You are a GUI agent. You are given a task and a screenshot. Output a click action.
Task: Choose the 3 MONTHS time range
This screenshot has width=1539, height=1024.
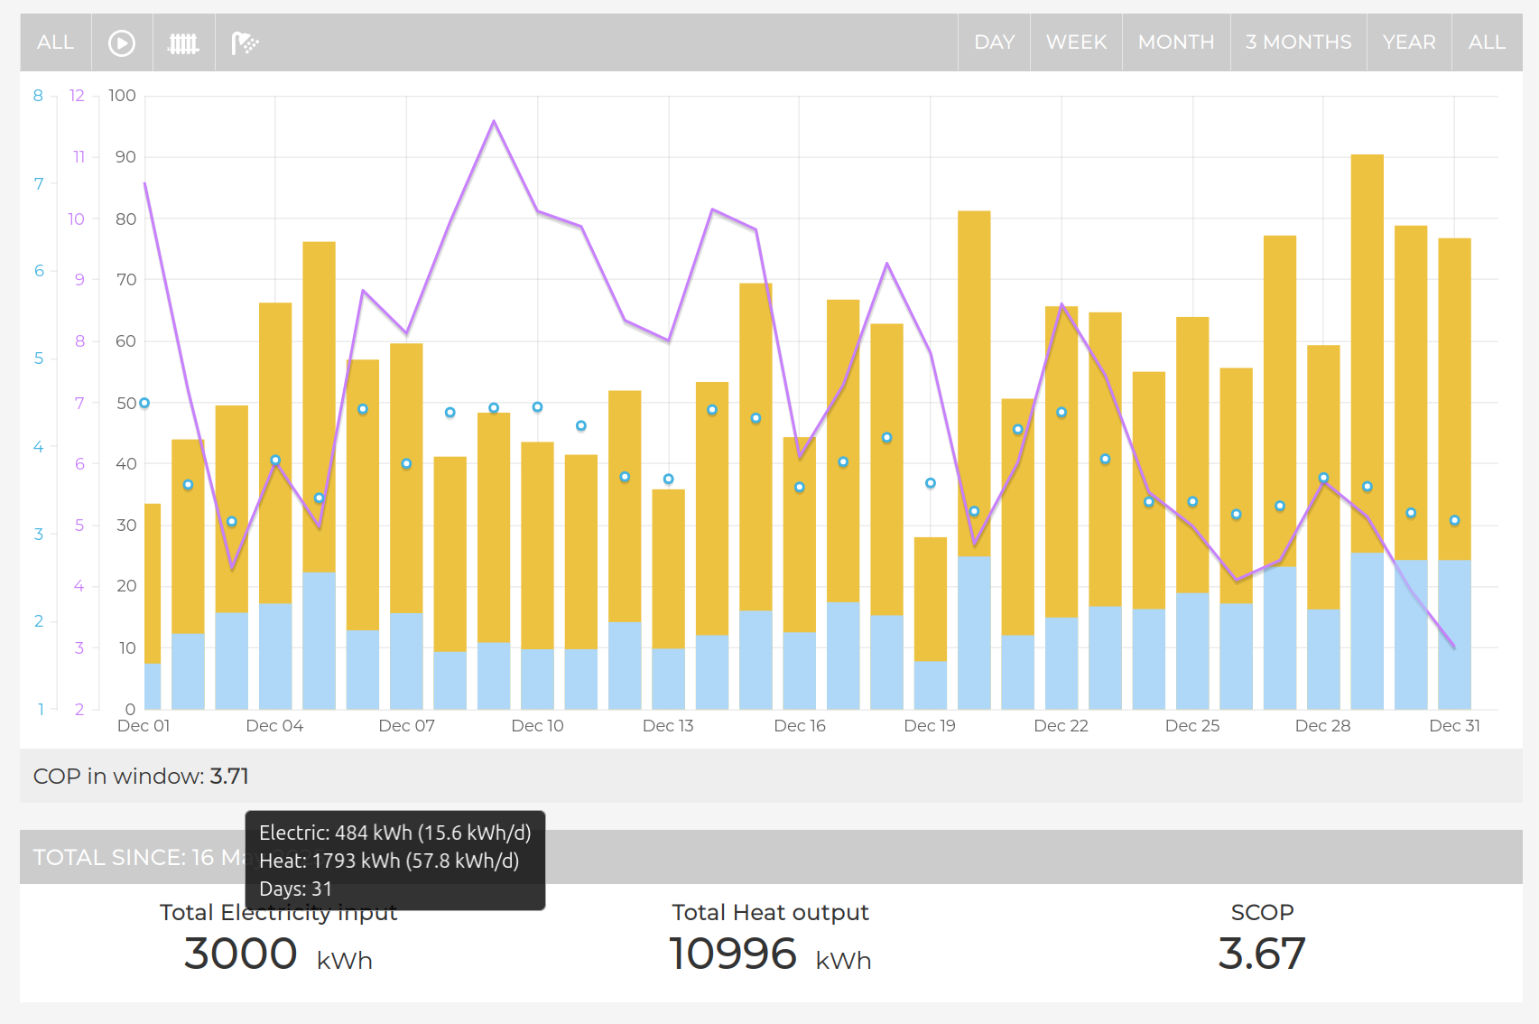pos(1298,42)
